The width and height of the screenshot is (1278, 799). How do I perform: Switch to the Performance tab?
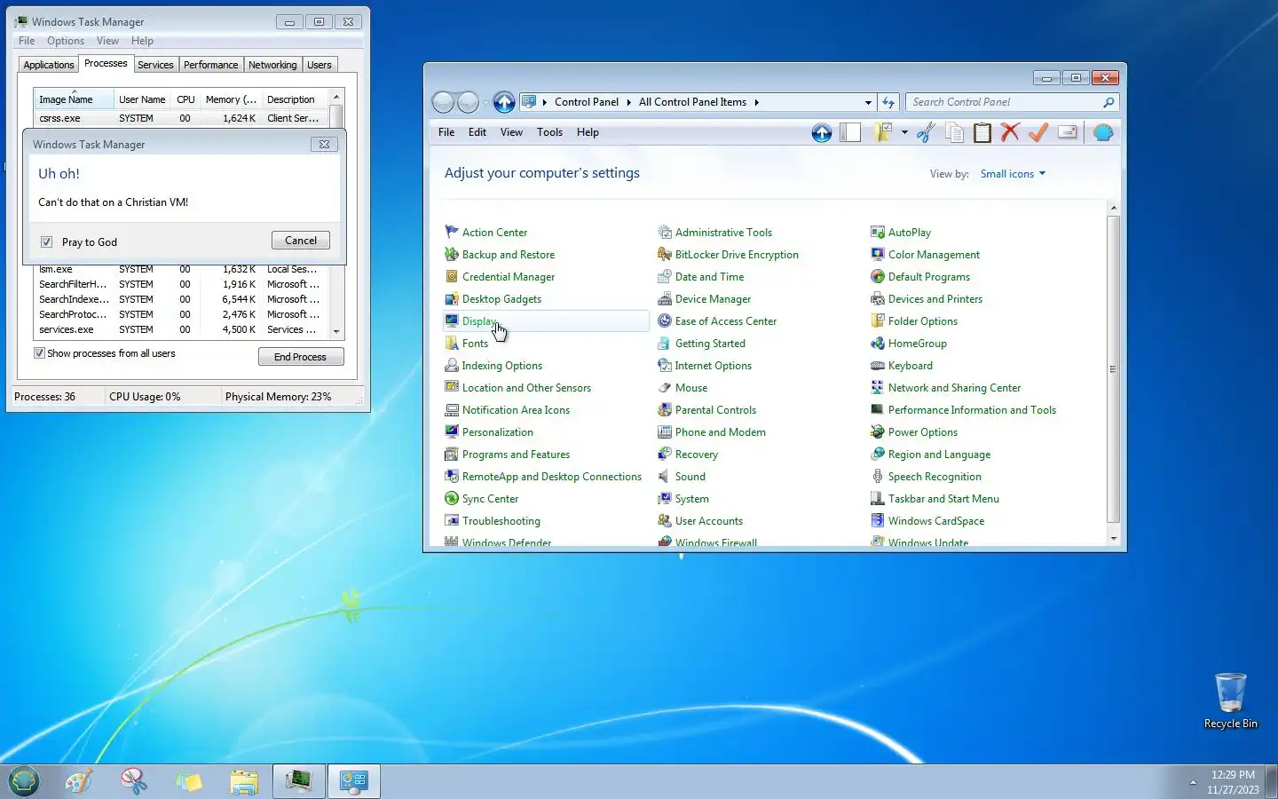point(211,65)
